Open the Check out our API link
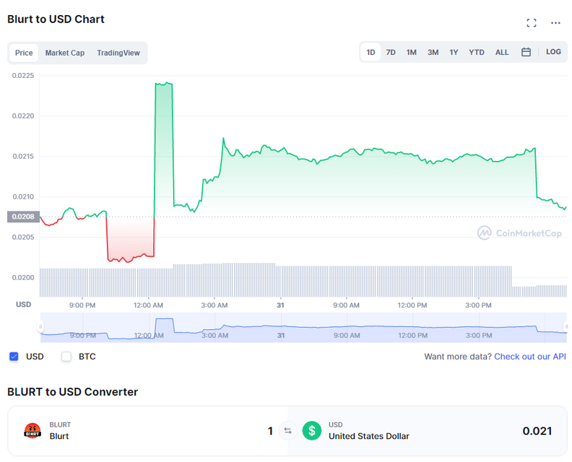 [x=530, y=357]
